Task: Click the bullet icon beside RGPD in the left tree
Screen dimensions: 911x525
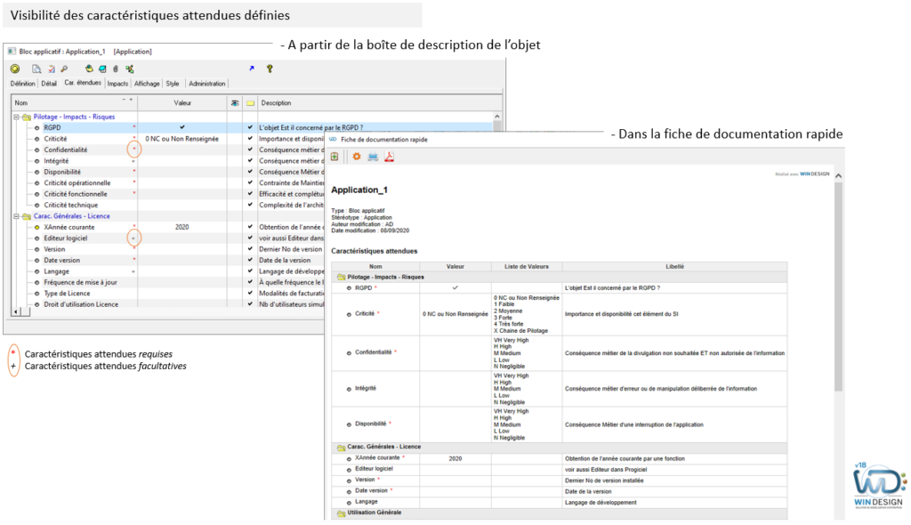Action: coord(36,128)
